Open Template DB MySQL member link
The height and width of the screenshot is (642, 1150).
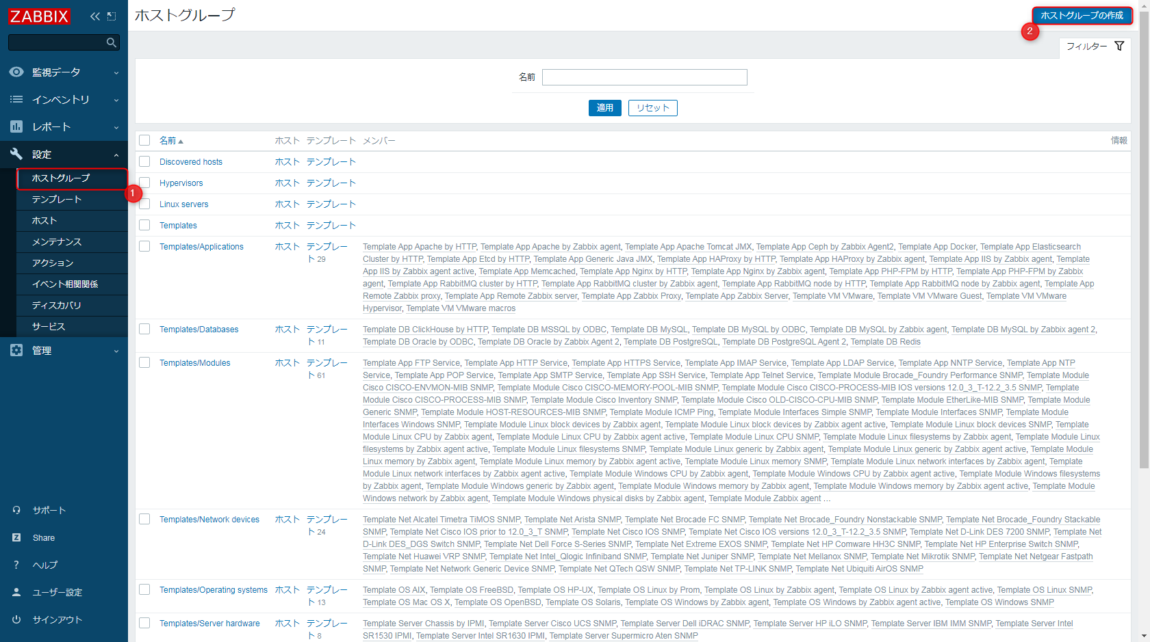click(x=650, y=330)
